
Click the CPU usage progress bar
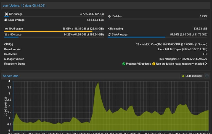(54, 17)
